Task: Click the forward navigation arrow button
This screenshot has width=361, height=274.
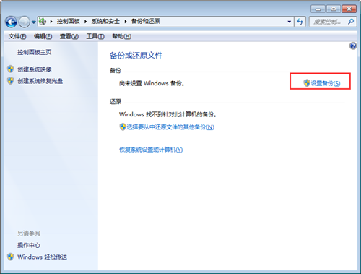Action: (x=24, y=22)
